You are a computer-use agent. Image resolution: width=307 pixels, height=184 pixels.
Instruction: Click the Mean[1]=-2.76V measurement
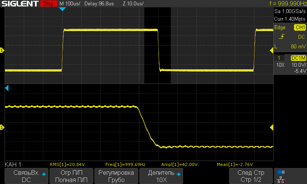(x=235, y=164)
